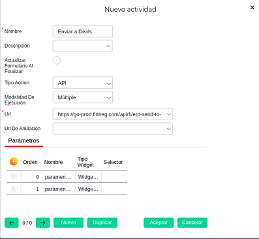
Task: Expand the Url field dropdown arrow
Action: [x=168, y=114]
